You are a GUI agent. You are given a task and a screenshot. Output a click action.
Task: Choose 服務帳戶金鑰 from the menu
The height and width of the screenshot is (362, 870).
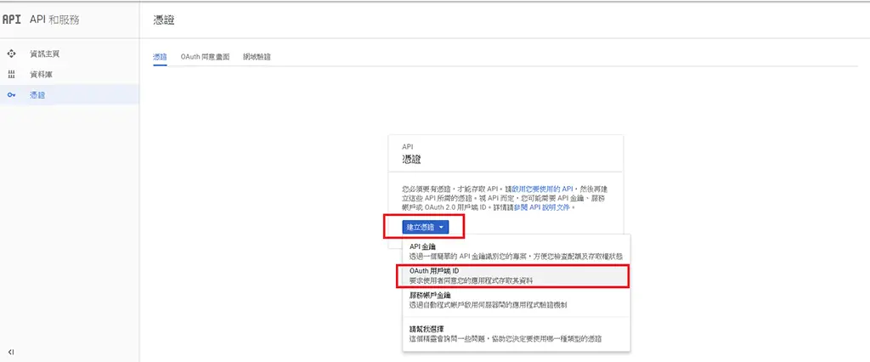point(516,300)
